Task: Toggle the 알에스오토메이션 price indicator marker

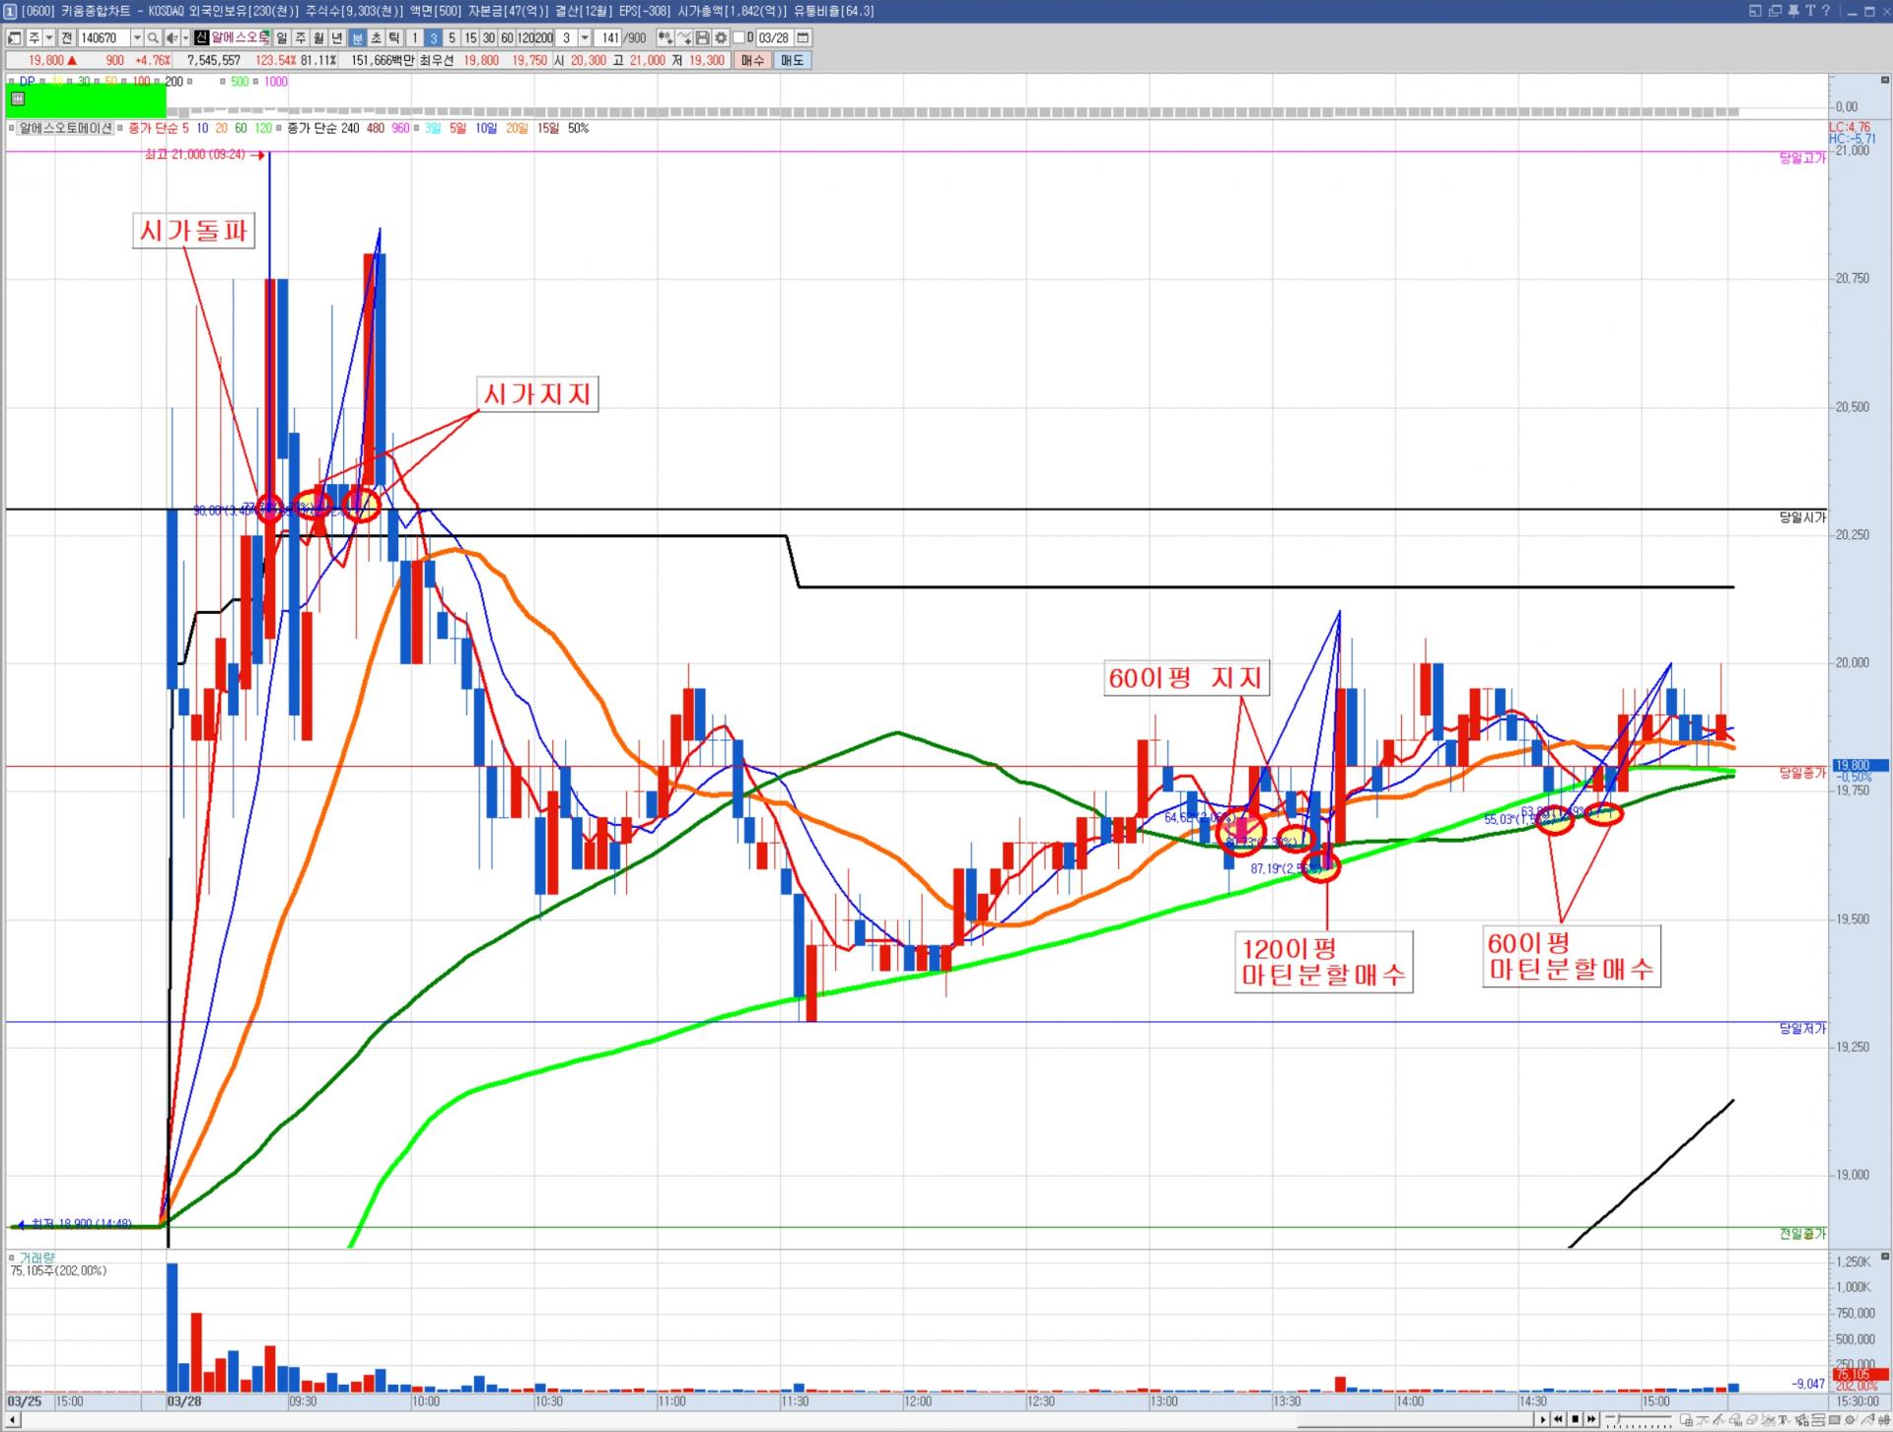Action: pos(13,128)
